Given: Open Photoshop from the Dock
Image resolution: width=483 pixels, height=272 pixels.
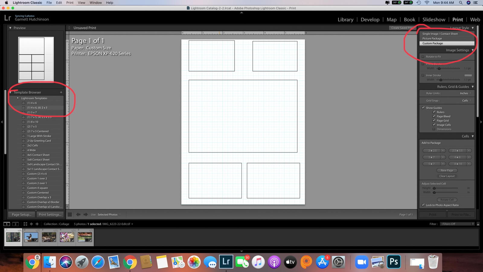Looking at the screenshot, I should click(394, 262).
